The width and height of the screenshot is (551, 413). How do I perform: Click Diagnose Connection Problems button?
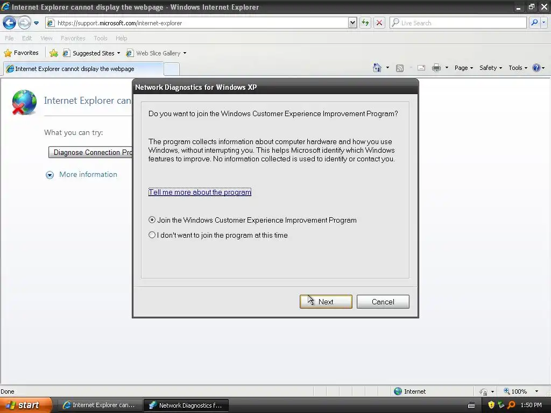point(90,152)
